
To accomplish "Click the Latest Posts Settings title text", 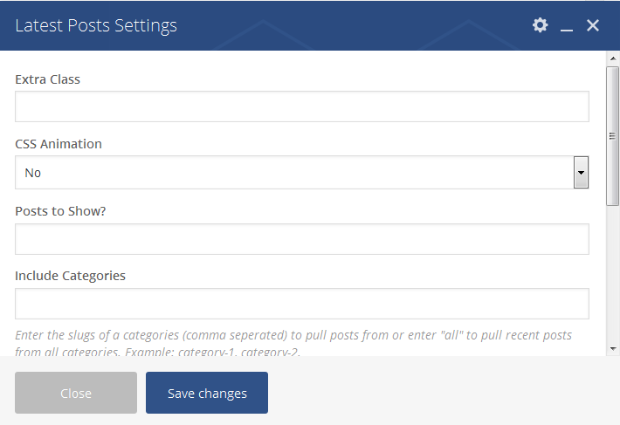I will point(96,25).
